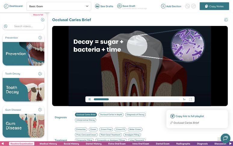
Task: Redo the last change
Action: [x=193, y=6]
